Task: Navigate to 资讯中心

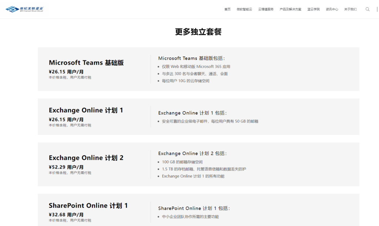Action: 332,9
